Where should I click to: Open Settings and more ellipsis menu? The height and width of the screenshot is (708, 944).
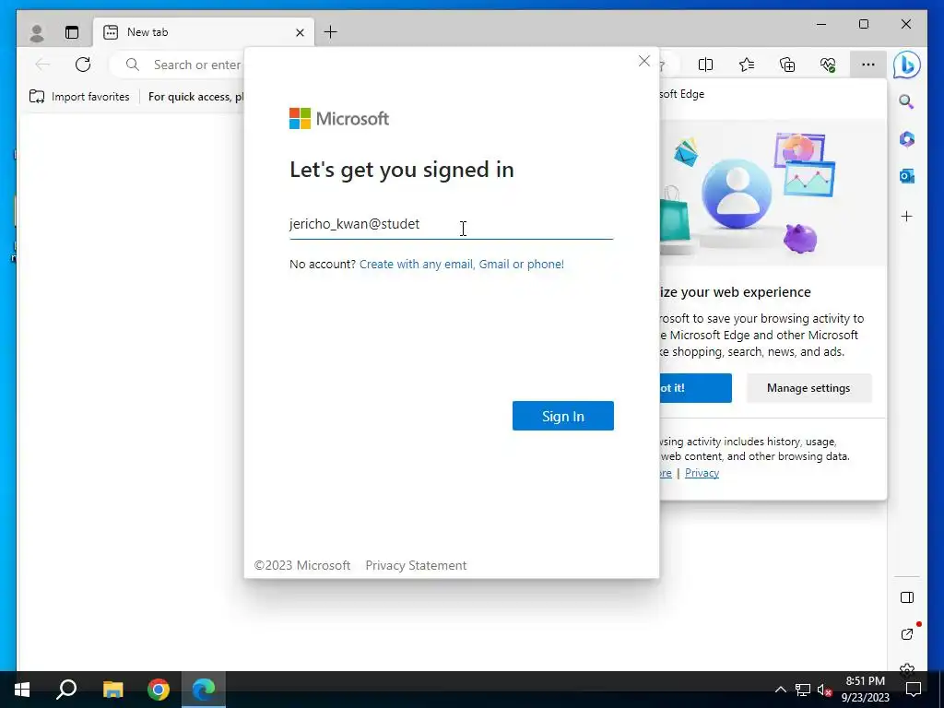(868, 65)
